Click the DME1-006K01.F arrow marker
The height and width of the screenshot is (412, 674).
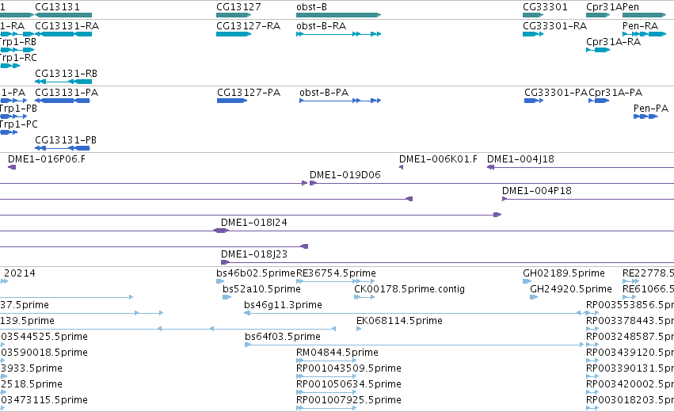point(401,167)
